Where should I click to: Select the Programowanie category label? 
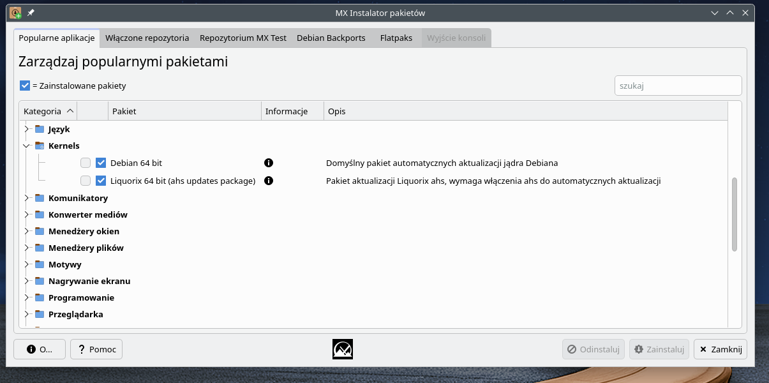tap(81, 297)
